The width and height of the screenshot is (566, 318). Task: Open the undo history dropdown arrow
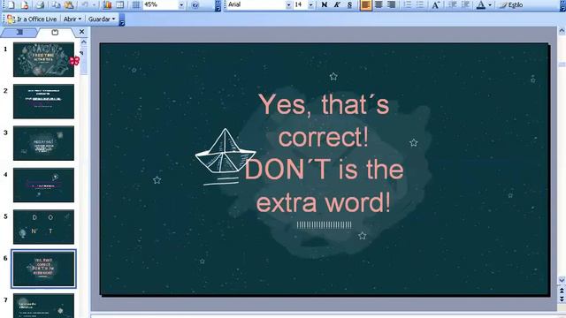(94, 4)
